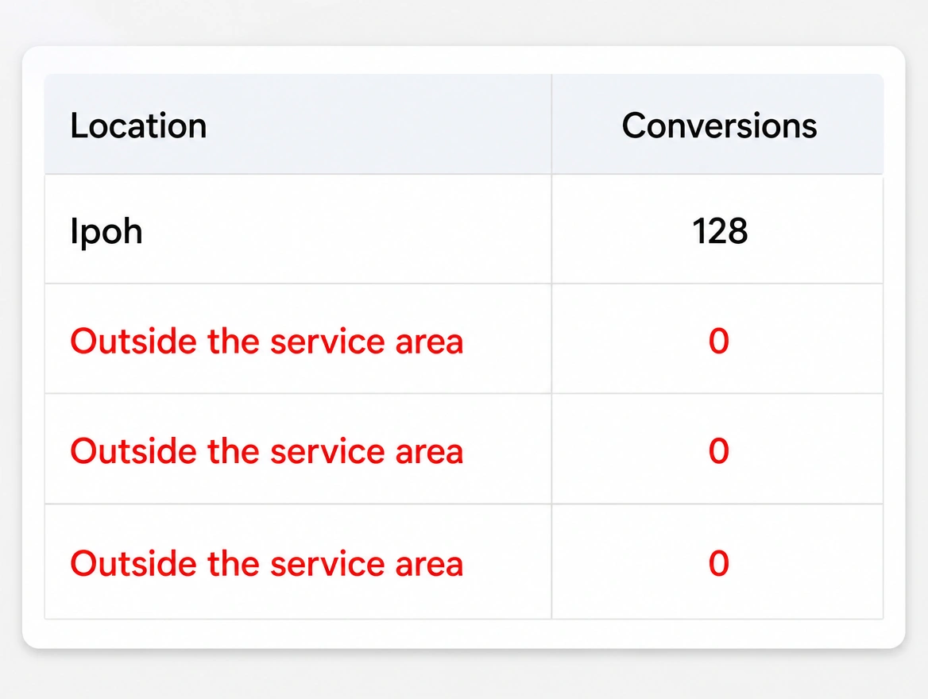Viewport: 928px width, 699px height.
Task: Click the zero in the middle red row
Action: [719, 452]
